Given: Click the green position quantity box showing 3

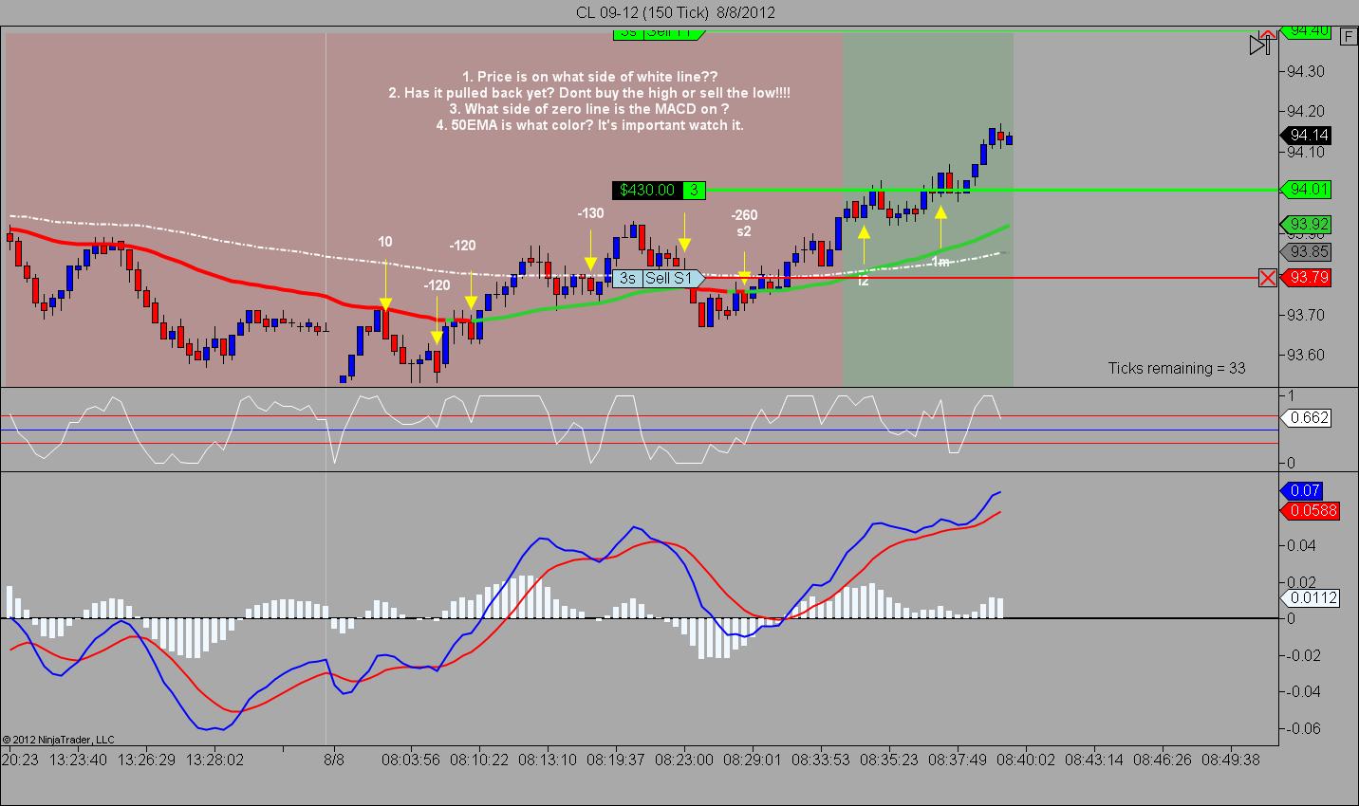Looking at the screenshot, I should click(x=695, y=190).
